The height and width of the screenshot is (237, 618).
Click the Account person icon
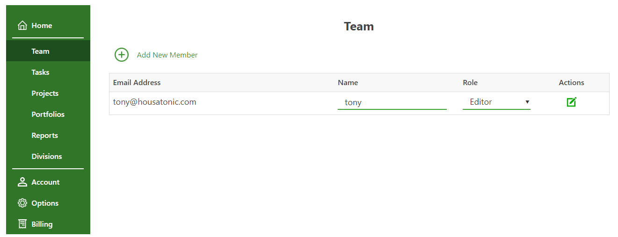[x=22, y=182]
